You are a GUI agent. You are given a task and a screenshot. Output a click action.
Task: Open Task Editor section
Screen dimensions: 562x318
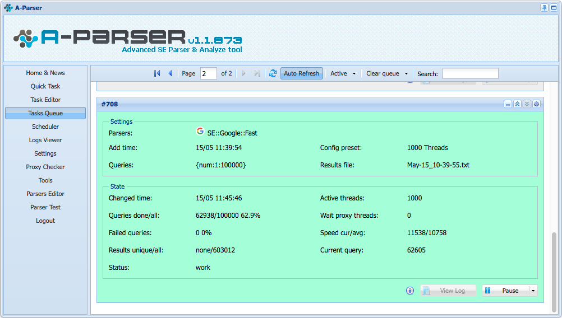[45, 100]
